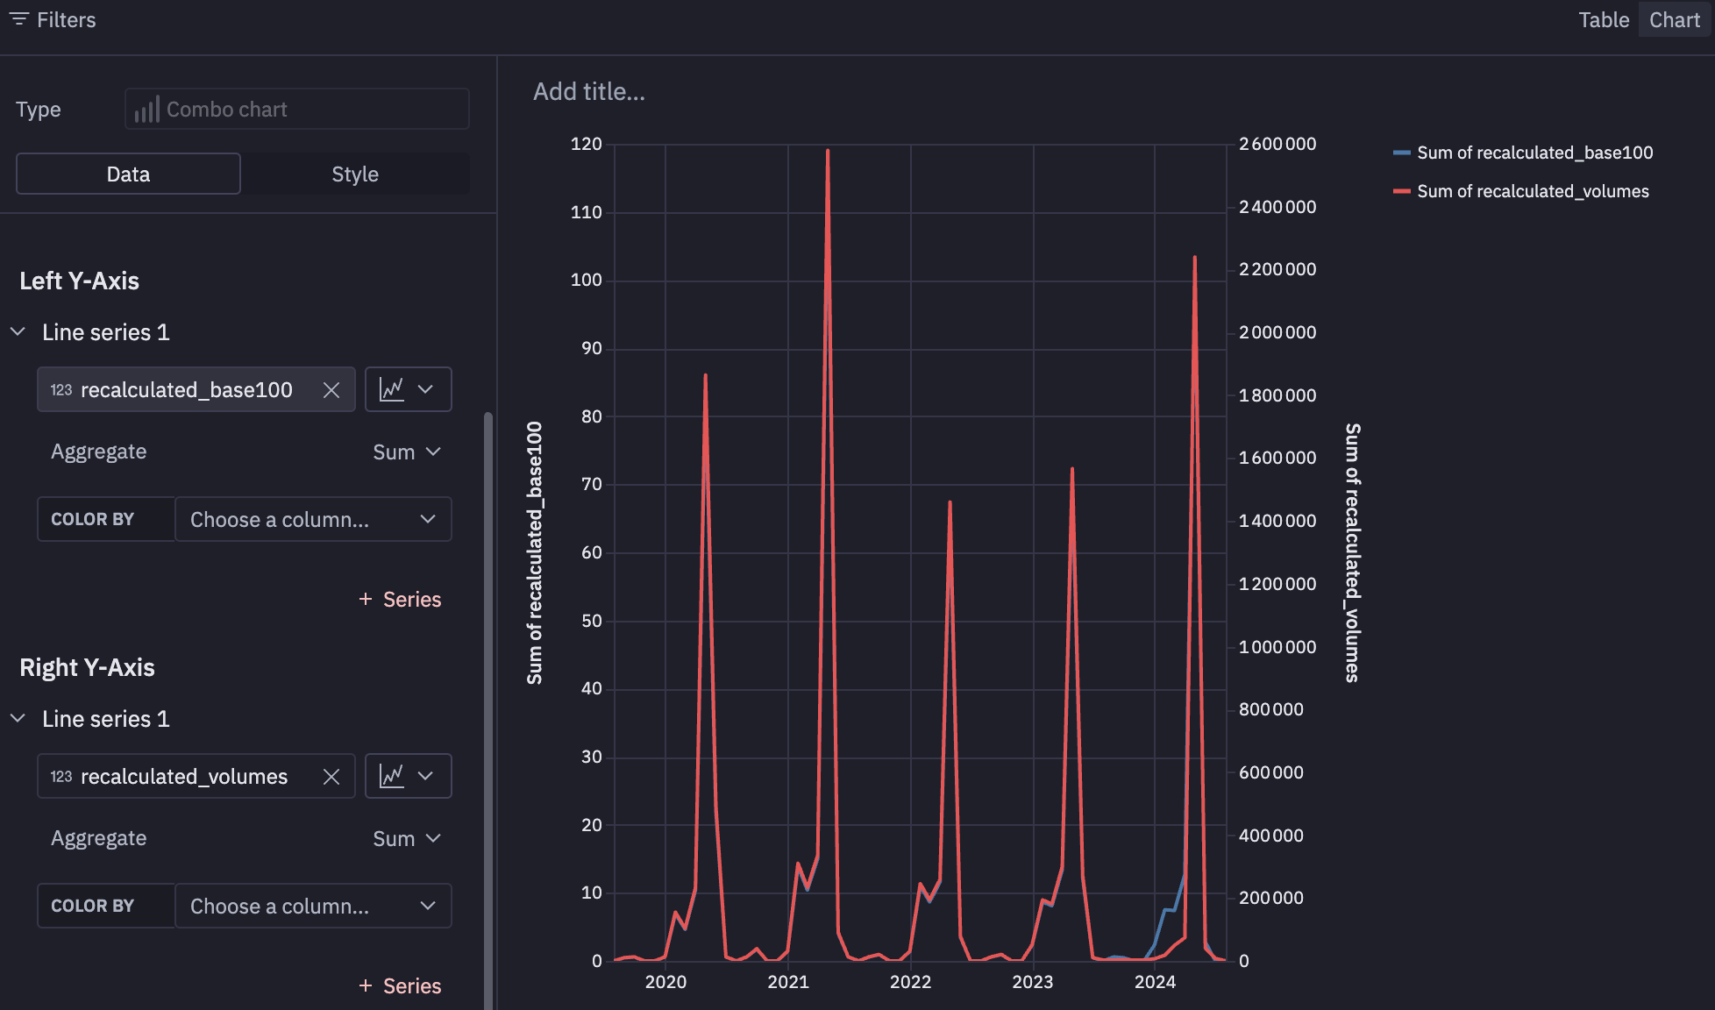
Task: Click the config panel vertical scrollbar
Action: click(x=488, y=710)
